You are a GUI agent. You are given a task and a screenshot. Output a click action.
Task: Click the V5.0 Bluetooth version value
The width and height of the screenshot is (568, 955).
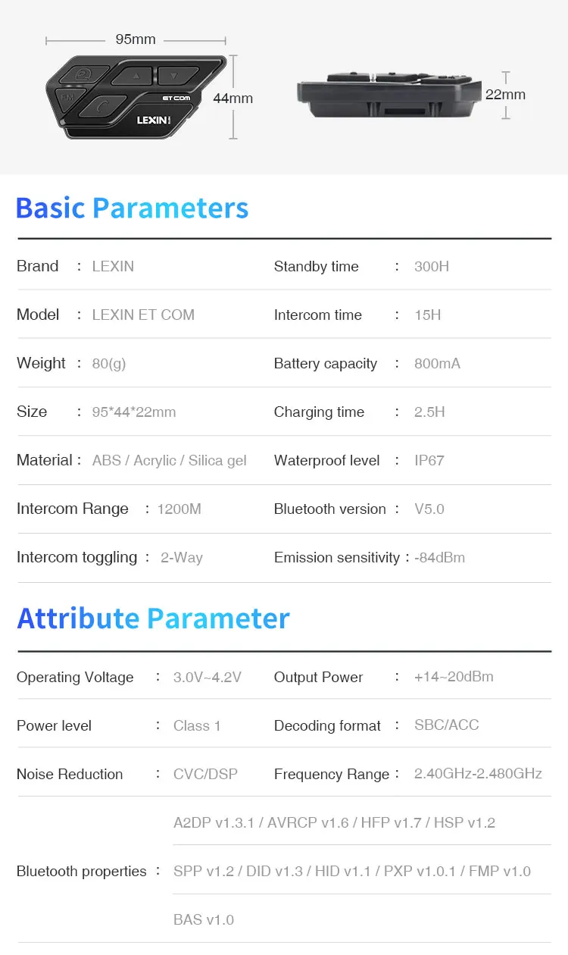click(x=429, y=509)
